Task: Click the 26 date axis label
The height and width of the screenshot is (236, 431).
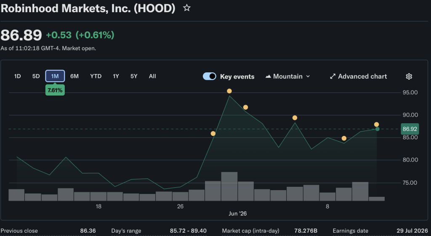Action: tap(180, 206)
